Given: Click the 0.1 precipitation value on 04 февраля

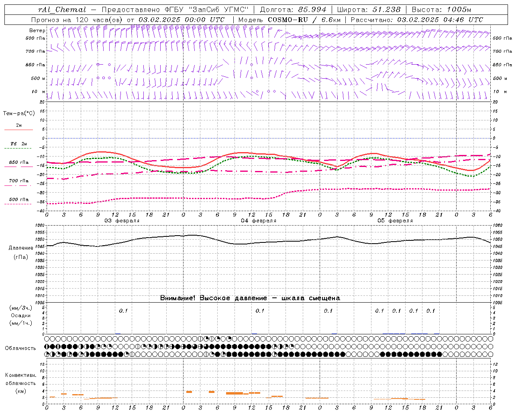Looking at the screenshot, I should (260, 311).
